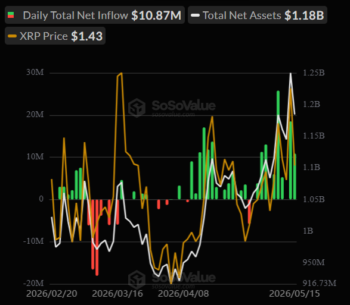The image size is (350, 305).
Task: Click the 1.1B right axis label
Action: tap(311, 167)
